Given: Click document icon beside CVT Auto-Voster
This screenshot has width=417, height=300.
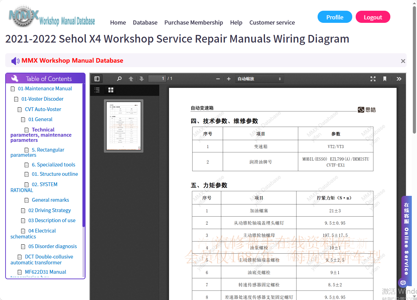Looking at the screenshot, I should point(20,110).
